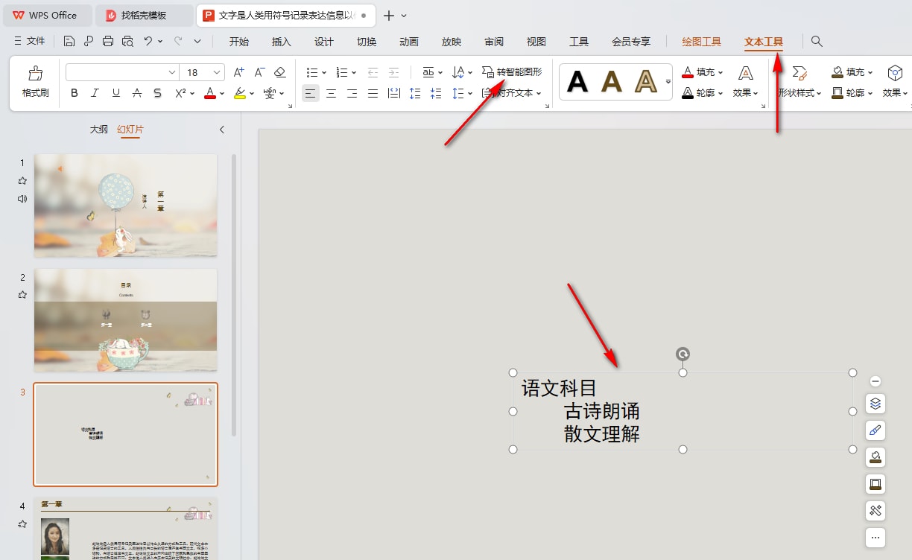Click the design tools icon in floating toolbar
This screenshot has width=912, height=560.
pyautogui.click(x=875, y=510)
